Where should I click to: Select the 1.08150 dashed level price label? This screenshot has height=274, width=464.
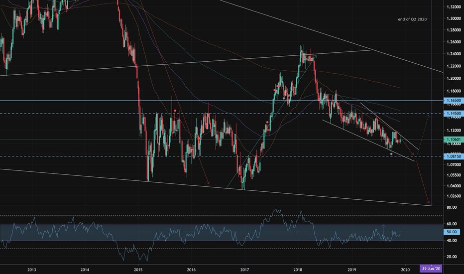453,156
